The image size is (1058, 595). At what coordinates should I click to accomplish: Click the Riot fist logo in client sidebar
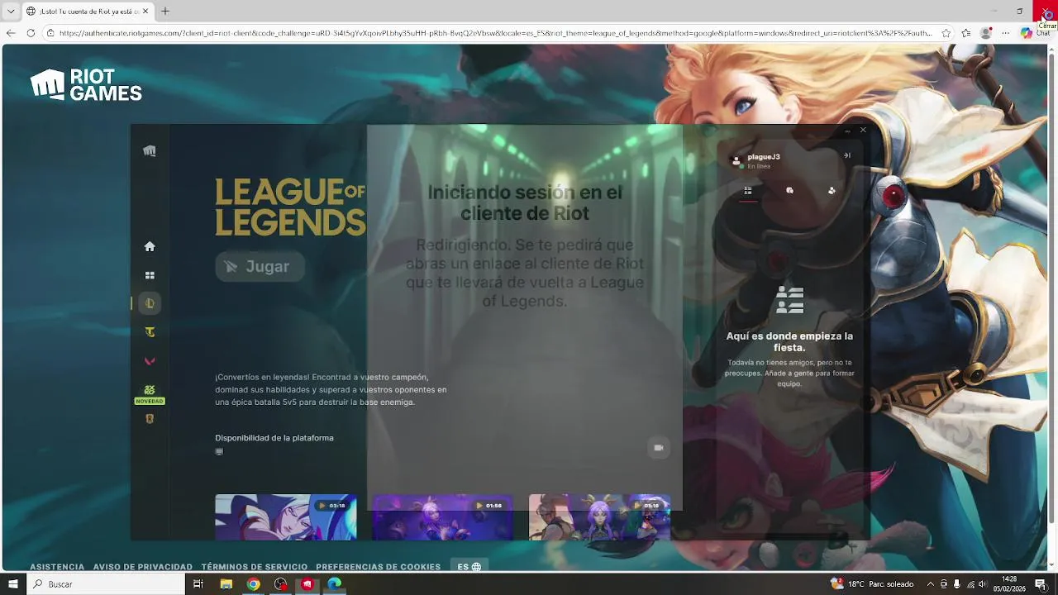[150, 150]
